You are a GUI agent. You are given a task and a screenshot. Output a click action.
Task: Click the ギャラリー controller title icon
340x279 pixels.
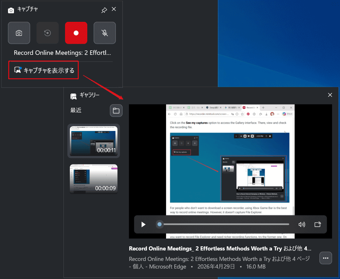click(x=74, y=96)
